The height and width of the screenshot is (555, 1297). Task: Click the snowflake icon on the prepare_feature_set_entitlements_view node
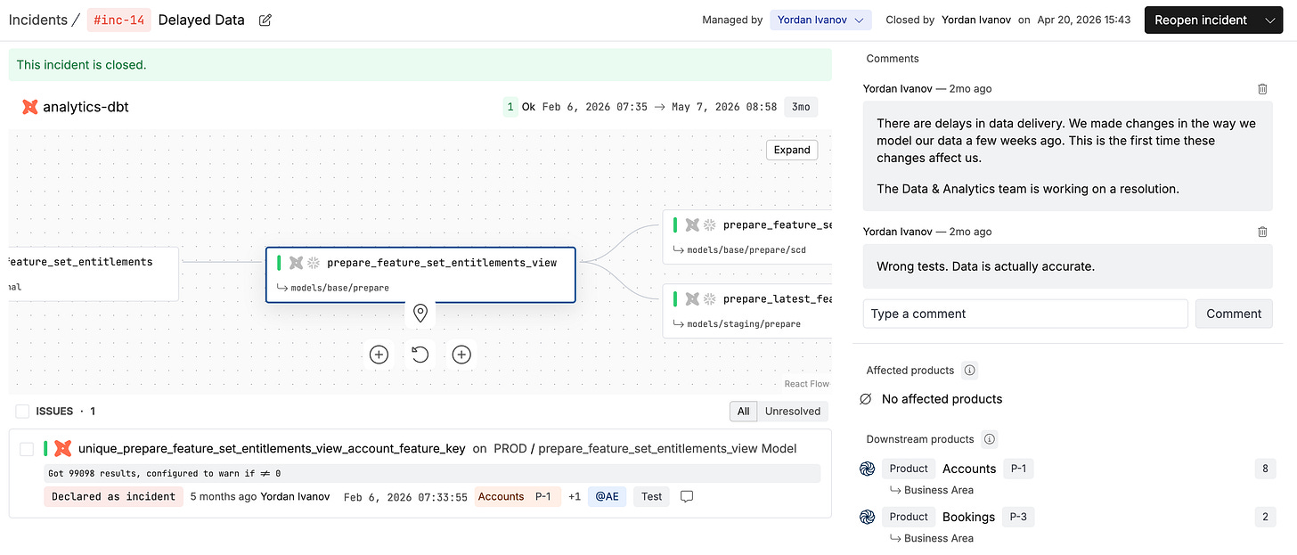314,263
